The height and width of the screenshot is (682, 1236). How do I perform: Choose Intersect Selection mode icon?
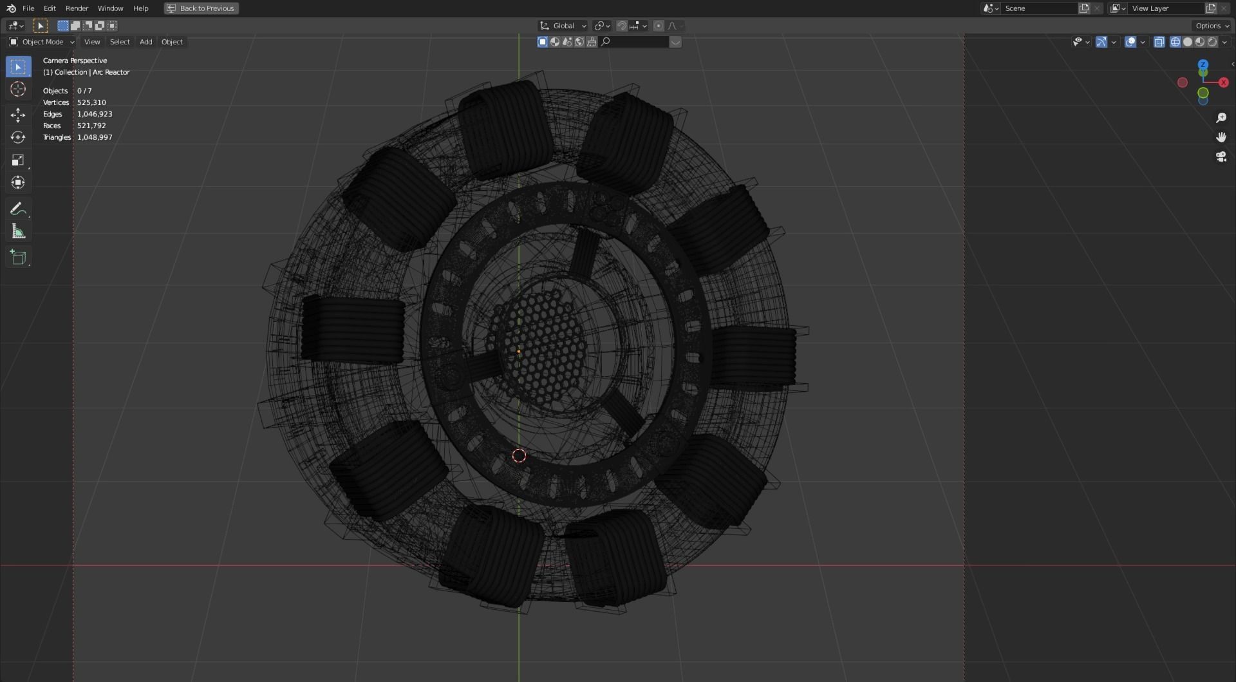[112, 26]
